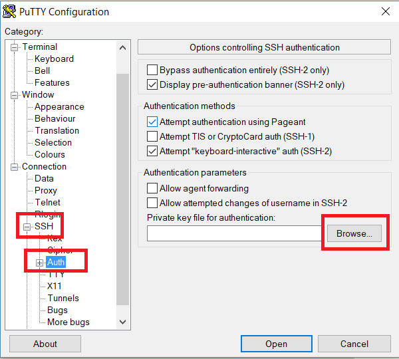Collapse the Terminal tree node

[14, 48]
